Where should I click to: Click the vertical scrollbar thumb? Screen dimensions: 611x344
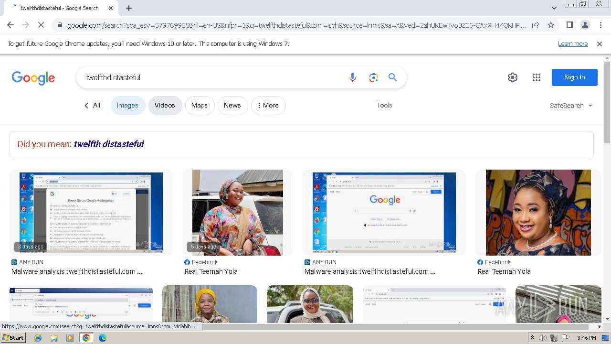coord(607,102)
